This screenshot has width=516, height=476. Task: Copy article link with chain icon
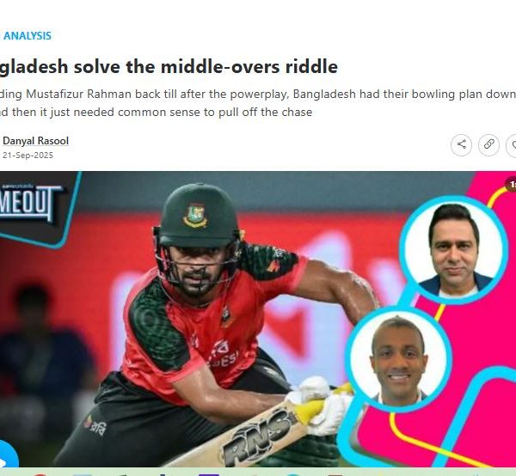488,144
